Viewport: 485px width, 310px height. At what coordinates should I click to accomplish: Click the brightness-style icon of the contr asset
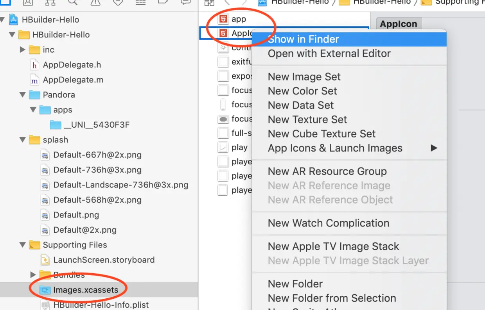click(223, 48)
